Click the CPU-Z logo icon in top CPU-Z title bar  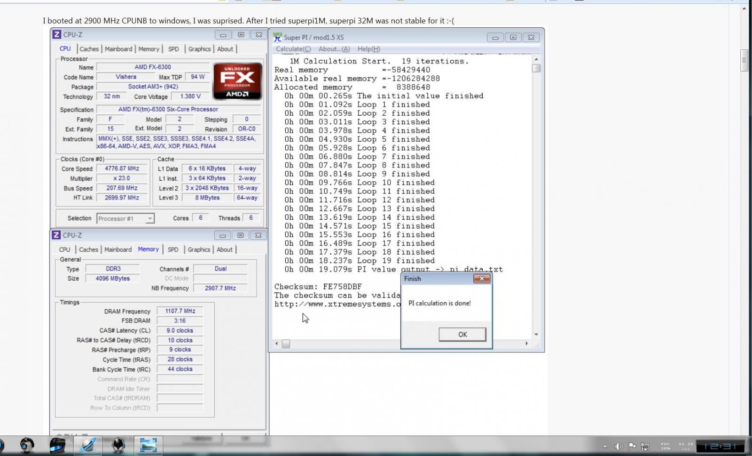click(56, 34)
